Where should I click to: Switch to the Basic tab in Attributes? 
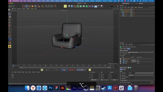[121, 49]
